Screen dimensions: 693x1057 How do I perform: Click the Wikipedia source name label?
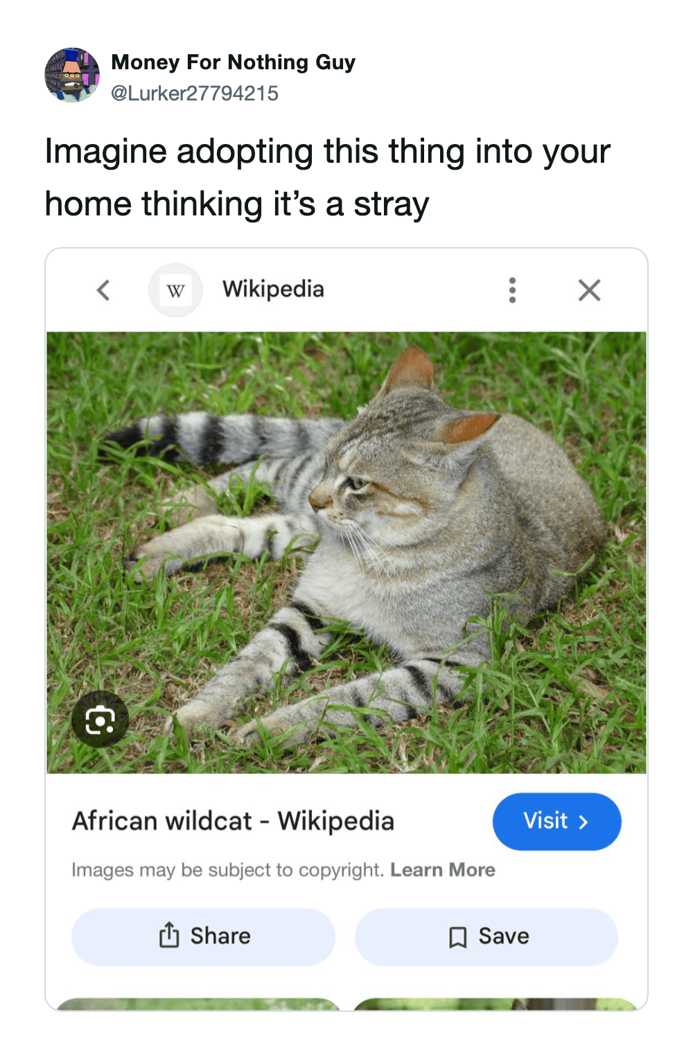273,290
